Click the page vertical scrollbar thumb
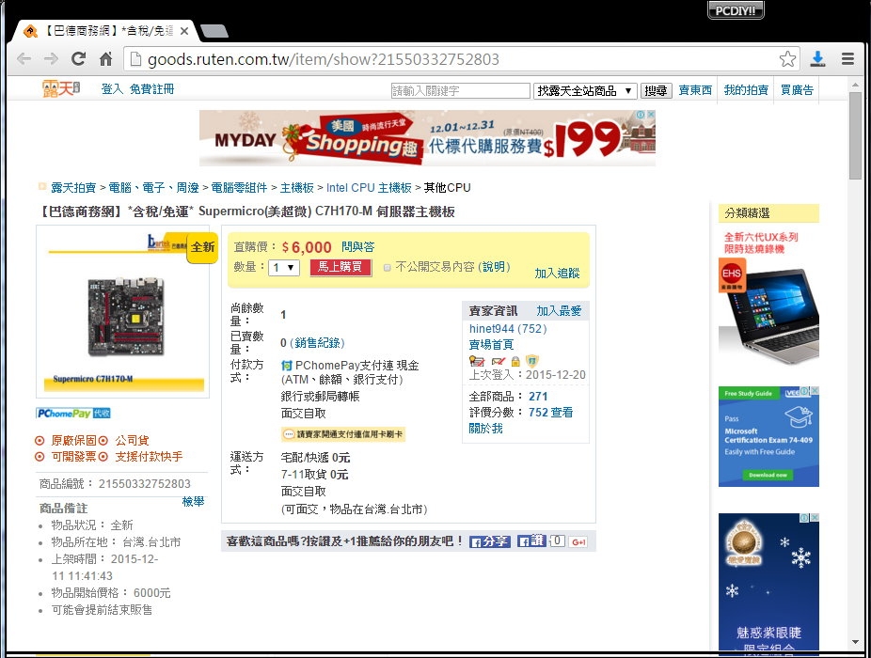871x658 pixels. coord(855,135)
